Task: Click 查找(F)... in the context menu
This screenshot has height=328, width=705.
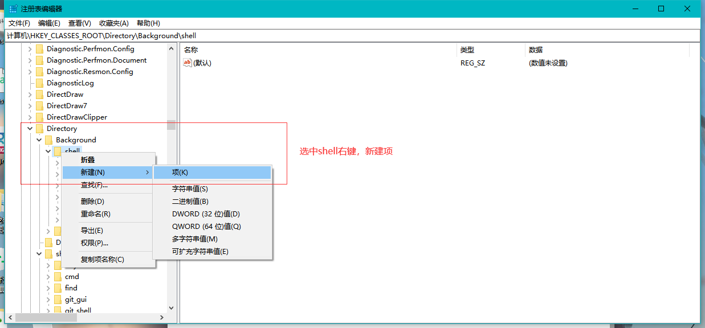Action: [108, 185]
